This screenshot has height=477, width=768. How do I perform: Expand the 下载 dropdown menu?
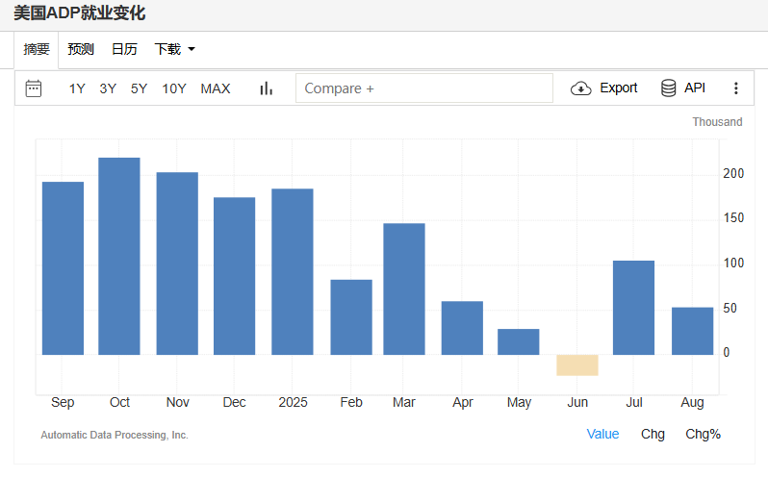click(x=175, y=49)
